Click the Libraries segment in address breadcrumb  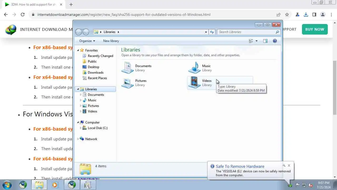point(110,32)
